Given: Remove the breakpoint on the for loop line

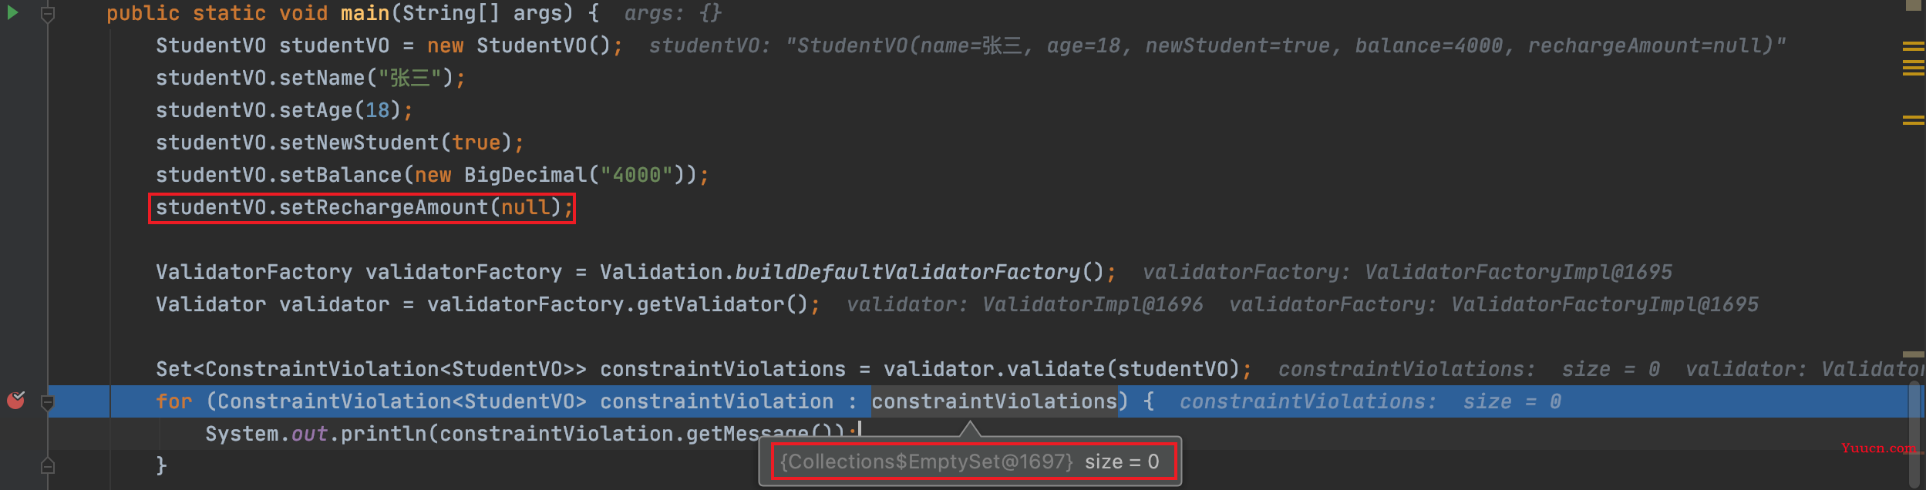Looking at the screenshot, I should tap(16, 400).
